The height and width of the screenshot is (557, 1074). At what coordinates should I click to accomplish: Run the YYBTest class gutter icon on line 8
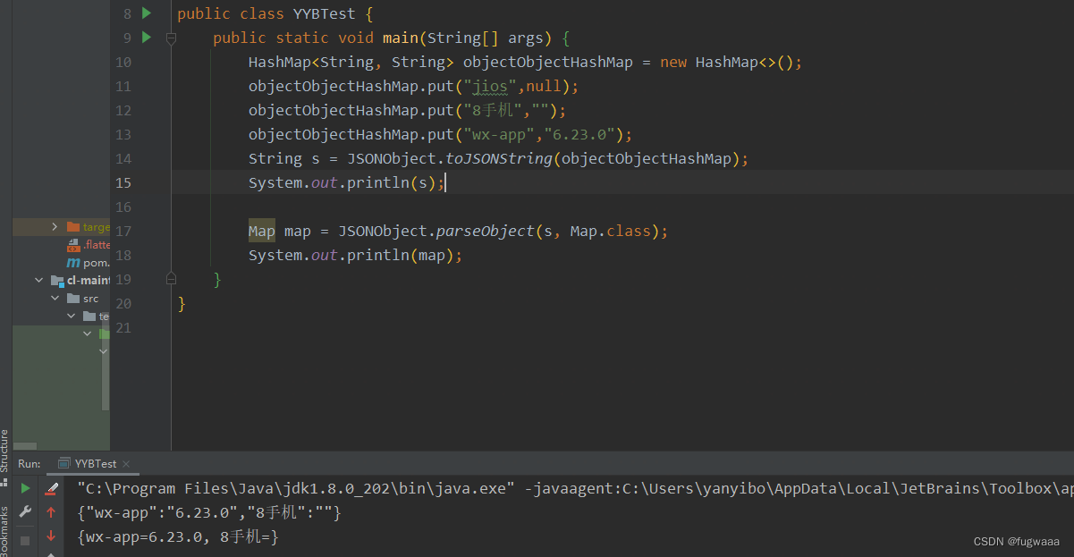click(x=147, y=13)
